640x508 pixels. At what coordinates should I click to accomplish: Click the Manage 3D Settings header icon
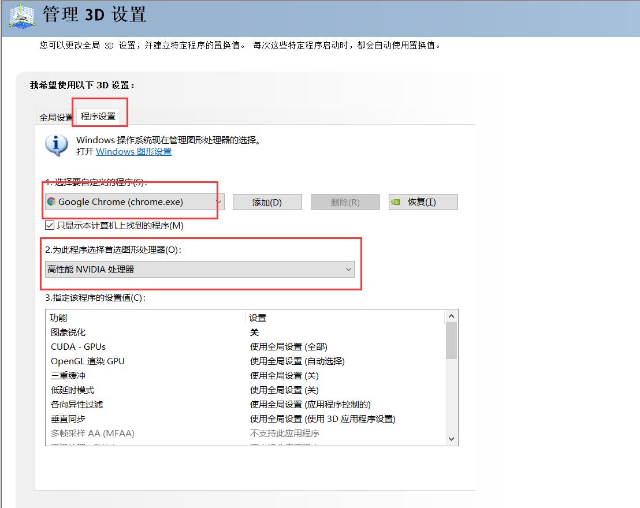[23, 16]
